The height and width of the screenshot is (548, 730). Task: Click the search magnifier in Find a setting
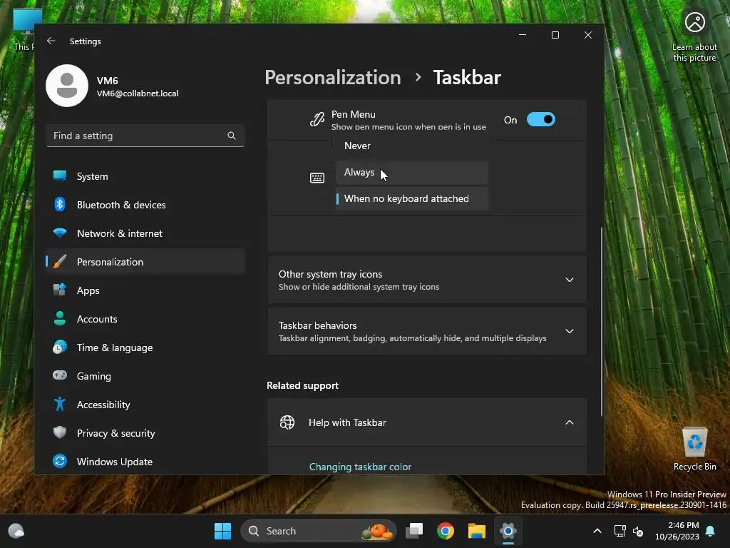232,136
